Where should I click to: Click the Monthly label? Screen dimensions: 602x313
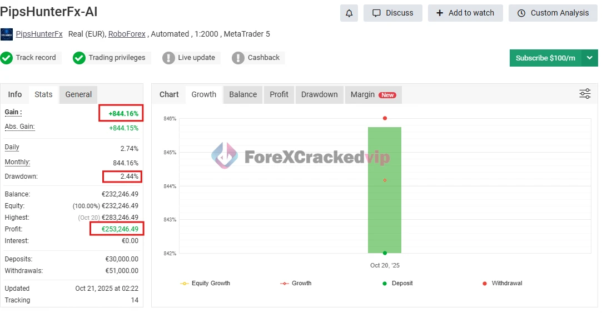click(x=17, y=162)
